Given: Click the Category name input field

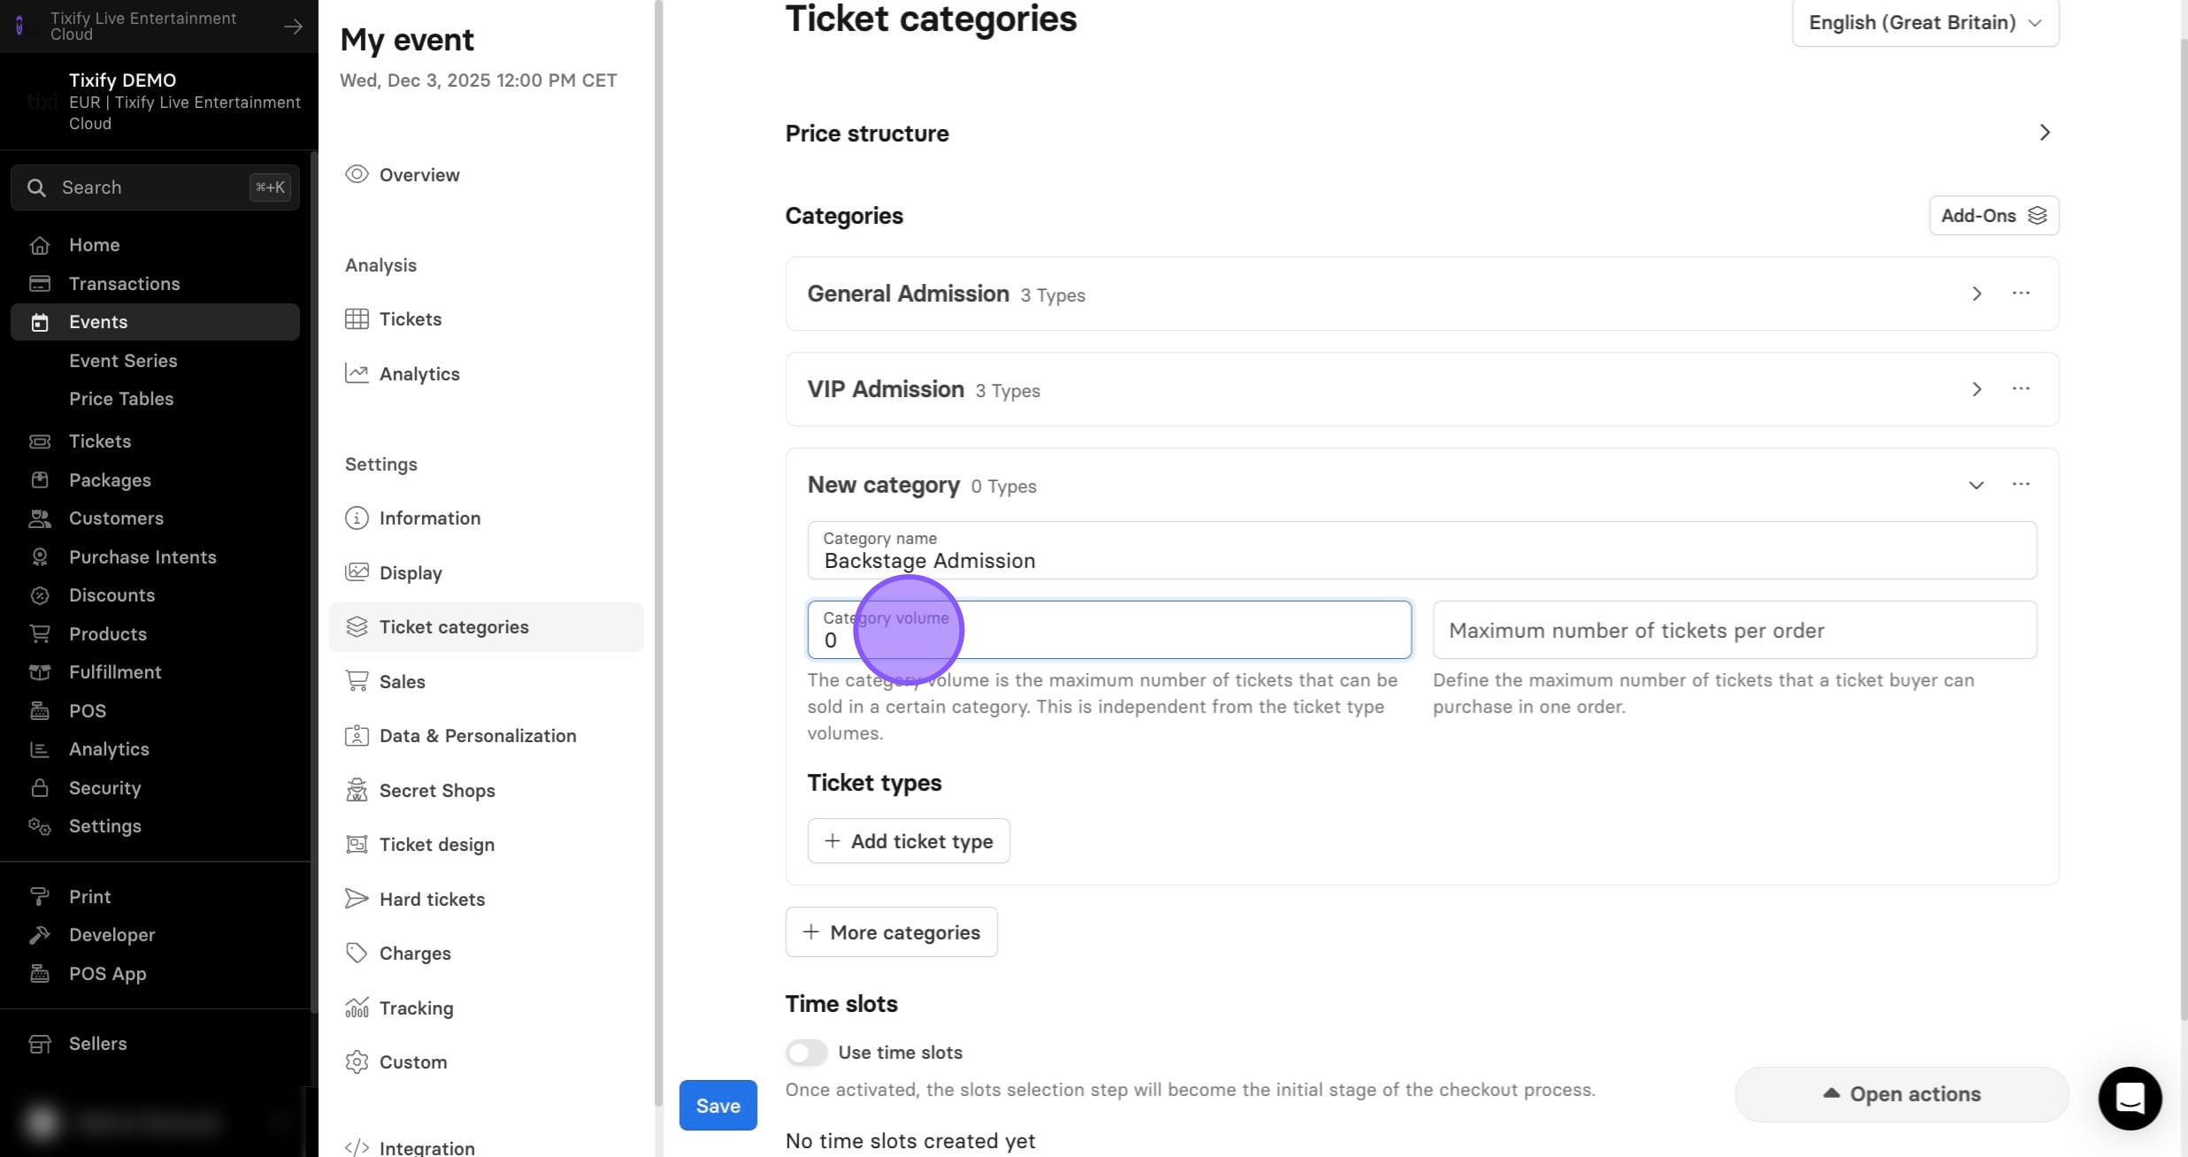Looking at the screenshot, I should click(x=1422, y=550).
